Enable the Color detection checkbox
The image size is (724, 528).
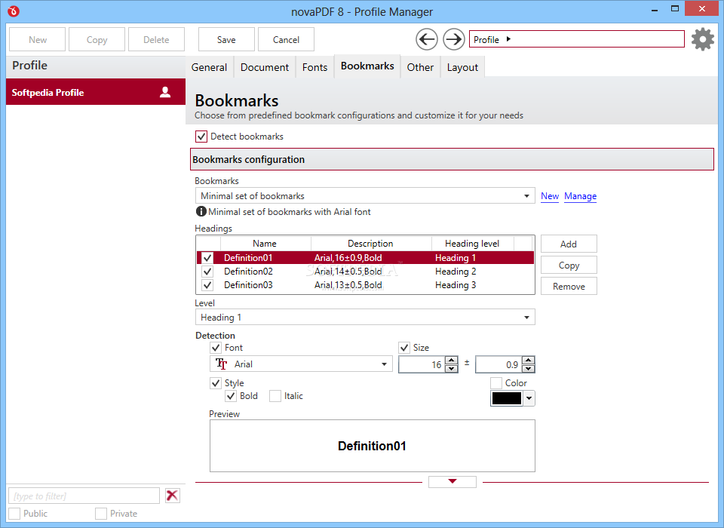coord(496,383)
